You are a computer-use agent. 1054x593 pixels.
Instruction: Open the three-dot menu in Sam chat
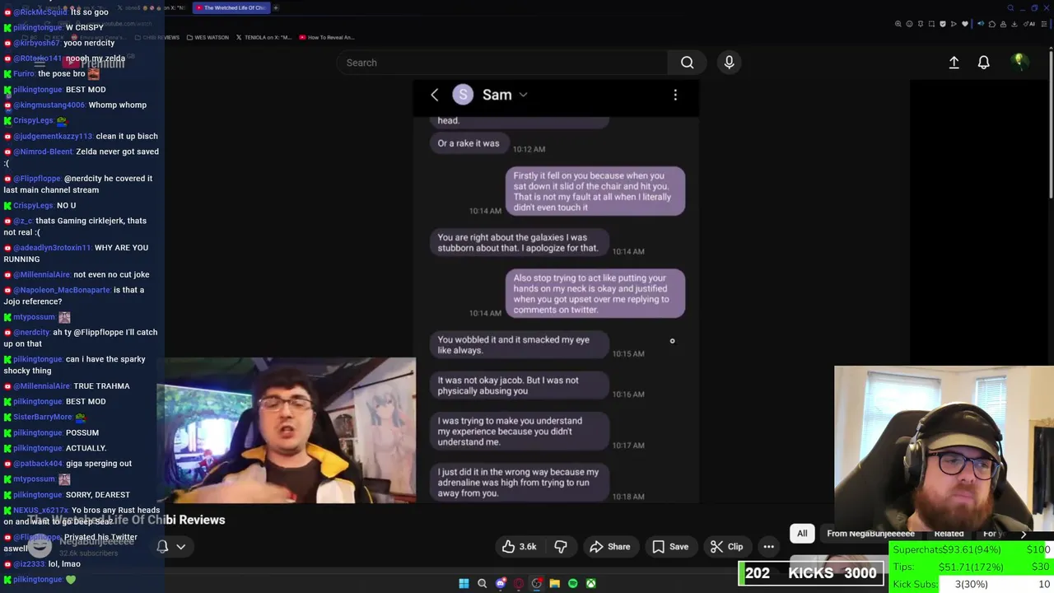coord(675,95)
